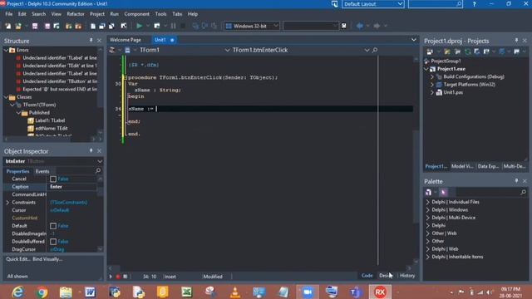Click the Palette search input field

tap(488, 192)
